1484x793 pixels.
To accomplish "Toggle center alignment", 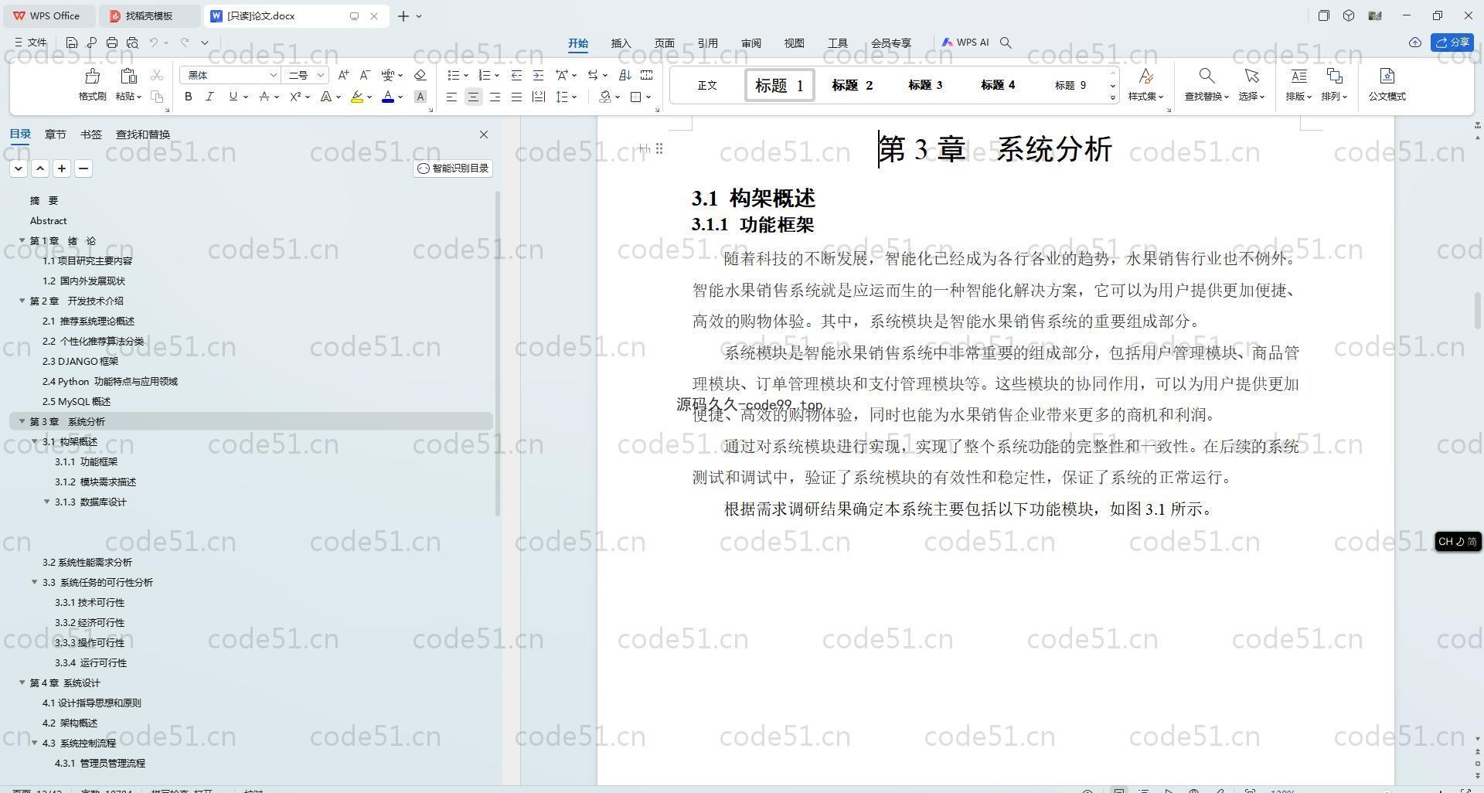I will (x=473, y=97).
